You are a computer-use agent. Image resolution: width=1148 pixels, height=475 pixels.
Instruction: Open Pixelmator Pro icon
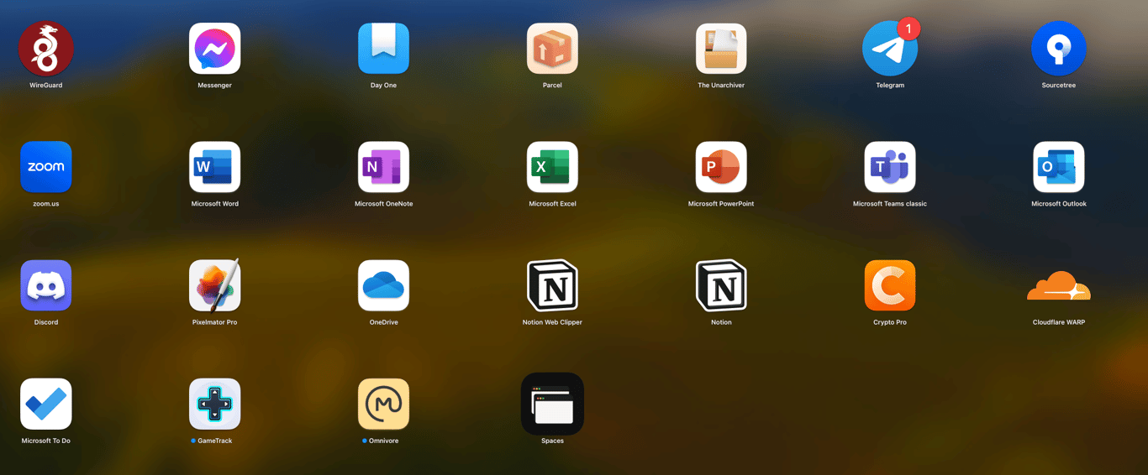(214, 285)
